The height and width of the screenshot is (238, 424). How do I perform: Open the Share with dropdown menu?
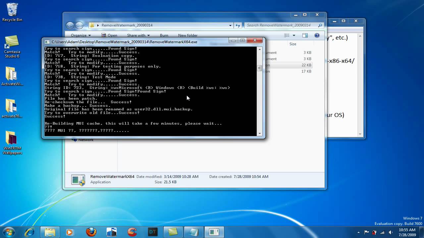138,35
